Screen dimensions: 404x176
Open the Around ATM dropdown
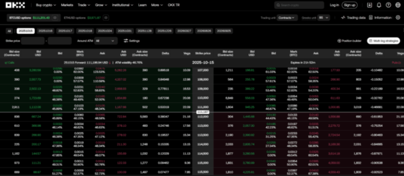click(x=106, y=41)
